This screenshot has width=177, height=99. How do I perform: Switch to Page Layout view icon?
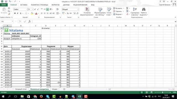pyautogui.click(x=147, y=92)
